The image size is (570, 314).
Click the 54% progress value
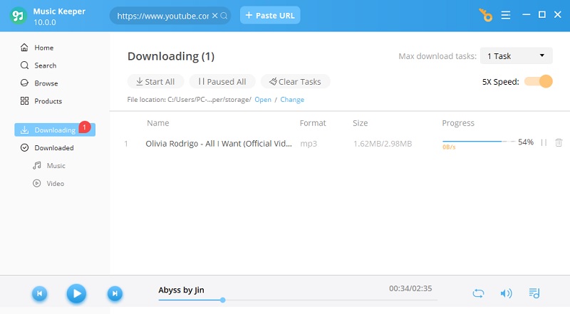pyautogui.click(x=526, y=142)
